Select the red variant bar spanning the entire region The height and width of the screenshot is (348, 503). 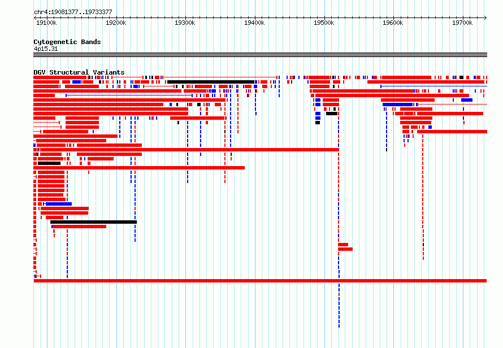pos(260,281)
